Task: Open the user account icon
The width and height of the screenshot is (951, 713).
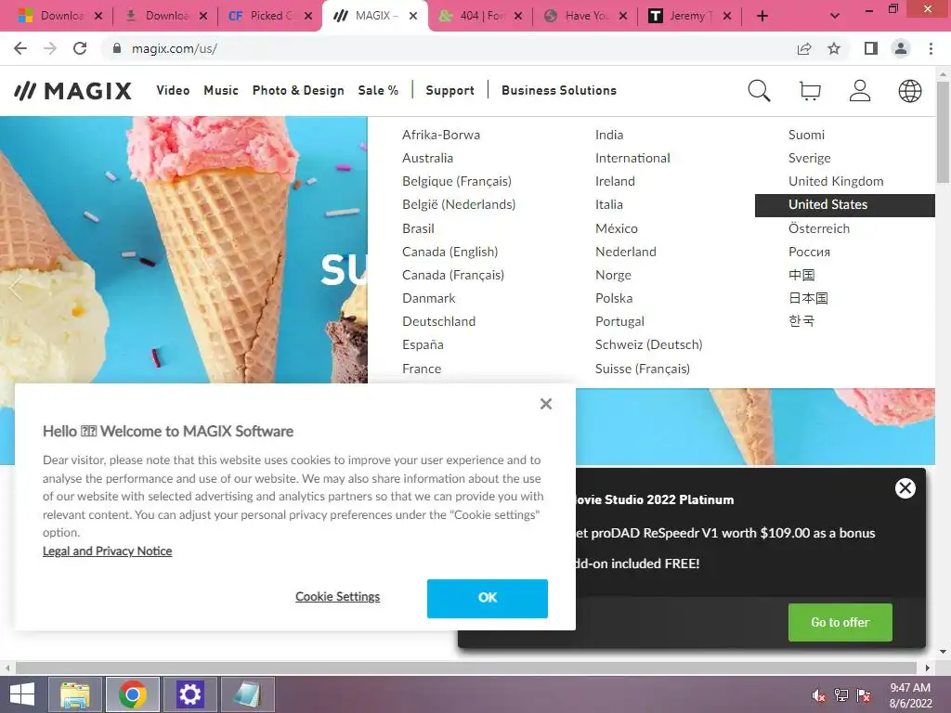Action: pyautogui.click(x=860, y=91)
